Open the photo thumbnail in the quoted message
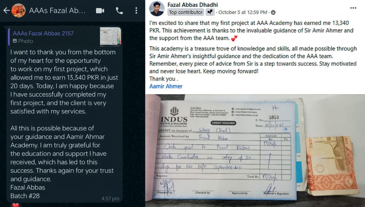Viewport: 365px width, 207px height. (x=110, y=37)
